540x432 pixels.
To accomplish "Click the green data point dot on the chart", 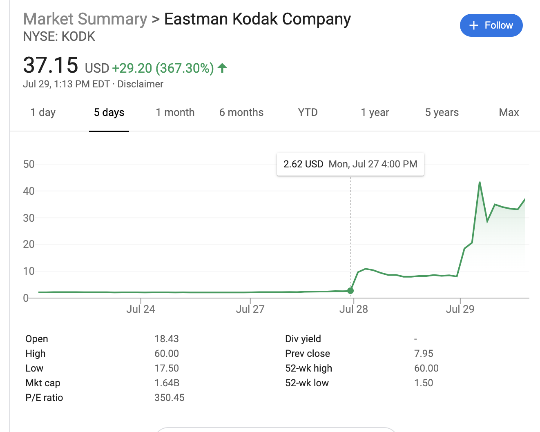I will [x=350, y=291].
